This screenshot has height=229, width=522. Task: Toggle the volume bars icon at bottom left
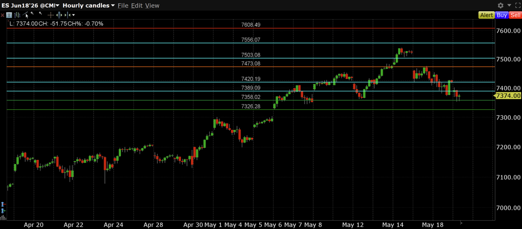(3, 217)
